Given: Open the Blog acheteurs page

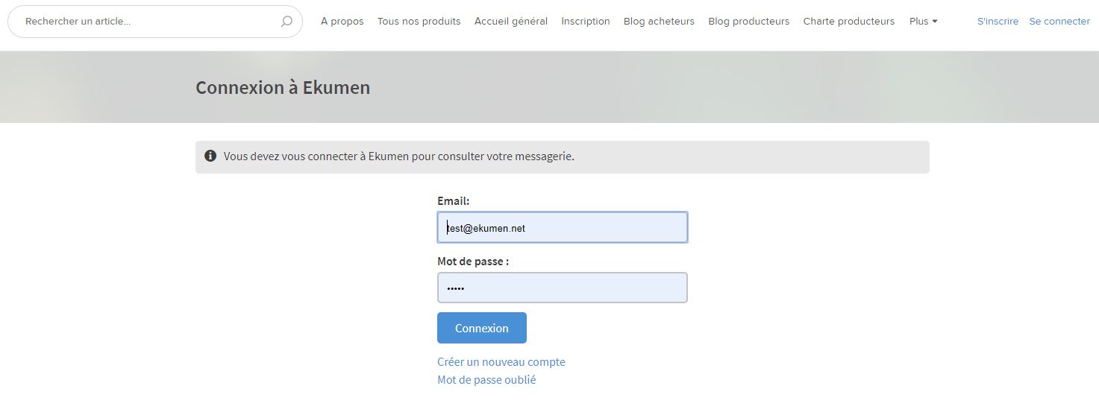Looking at the screenshot, I should (659, 22).
